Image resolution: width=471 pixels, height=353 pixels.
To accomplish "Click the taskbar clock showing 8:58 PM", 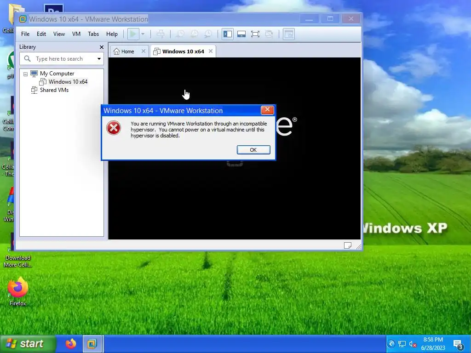I will point(433,344).
